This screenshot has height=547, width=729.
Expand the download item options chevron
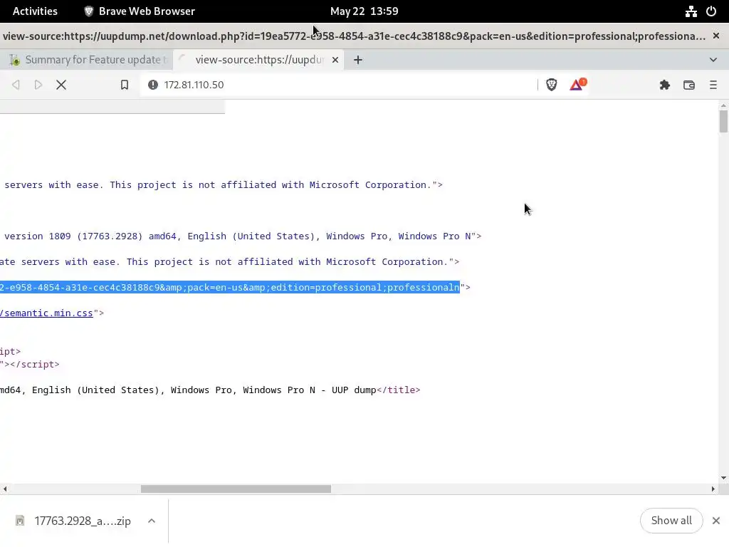coord(152,521)
